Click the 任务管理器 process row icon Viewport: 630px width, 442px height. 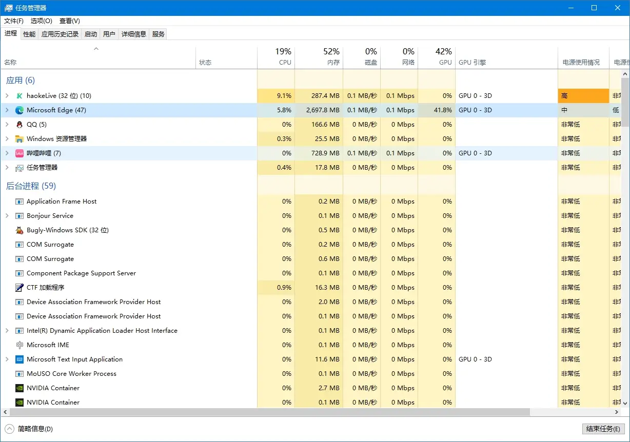pyautogui.click(x=19, y=168)
